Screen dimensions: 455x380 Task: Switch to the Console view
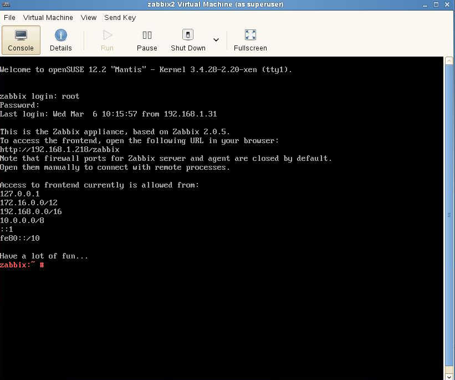click(x=21, y=40)
